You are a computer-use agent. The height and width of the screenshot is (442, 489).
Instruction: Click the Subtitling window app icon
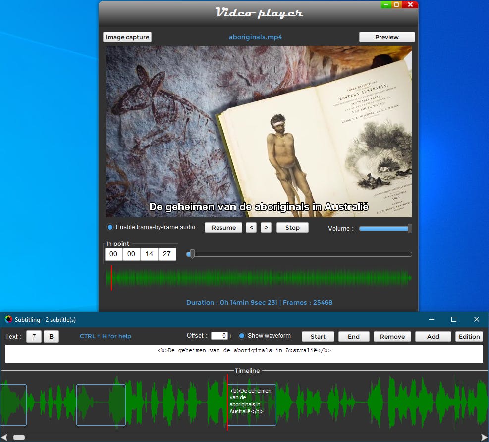coord(8,319)
